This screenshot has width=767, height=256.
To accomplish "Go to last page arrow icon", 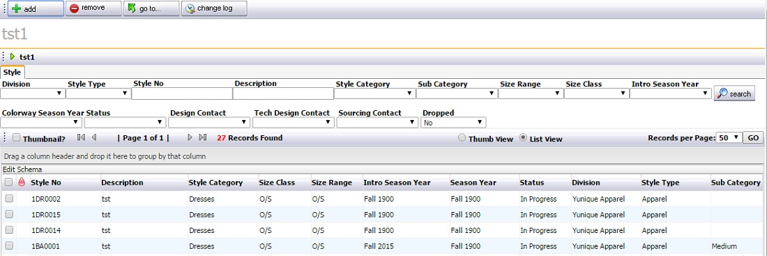I will [203, 138].
